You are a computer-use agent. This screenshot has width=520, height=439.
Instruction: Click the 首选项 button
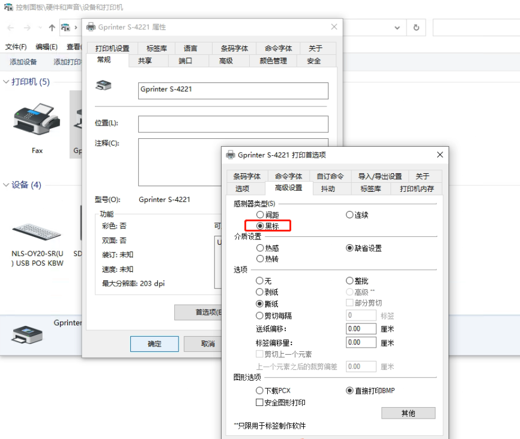click(x=198, y=312)
